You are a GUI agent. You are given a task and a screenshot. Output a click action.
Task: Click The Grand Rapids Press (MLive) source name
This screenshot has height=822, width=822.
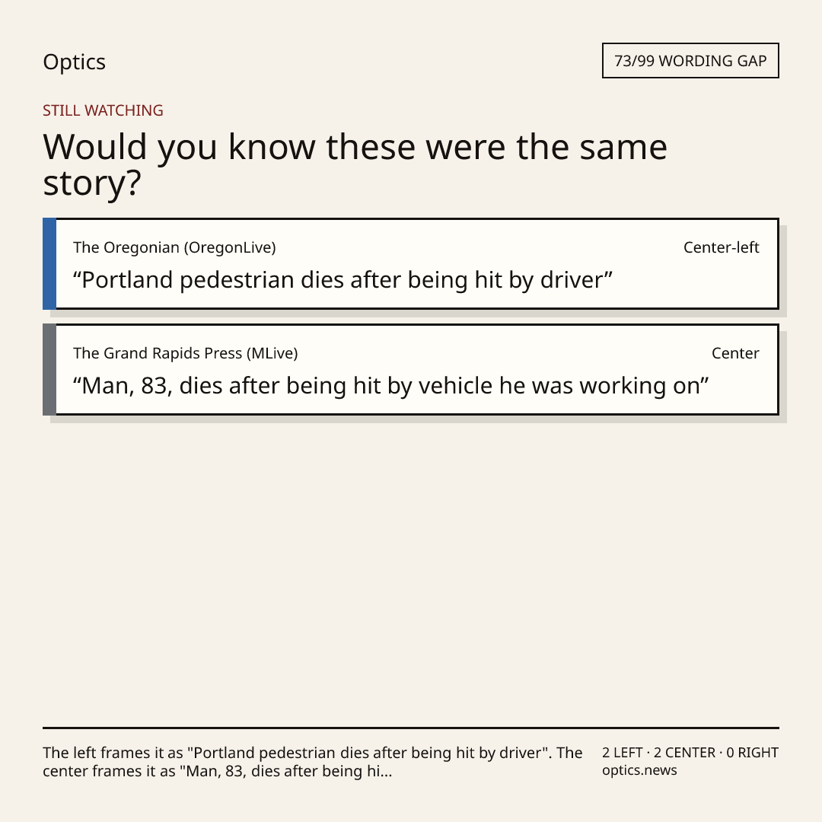[x=185, y=353]
